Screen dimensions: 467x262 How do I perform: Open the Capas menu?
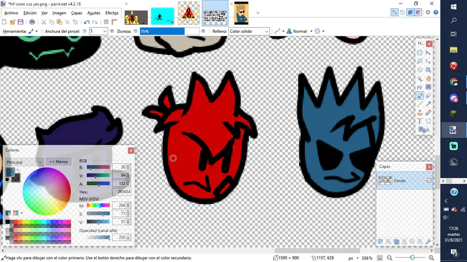[x=77, y=13]
